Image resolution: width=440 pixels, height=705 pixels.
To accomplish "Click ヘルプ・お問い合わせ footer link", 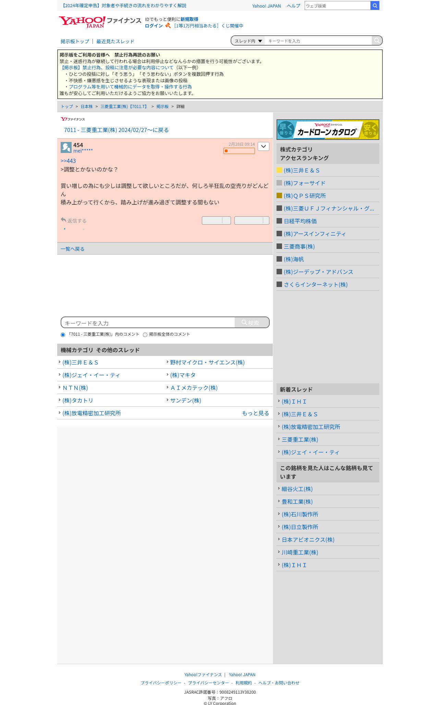I will coord(279,683).
